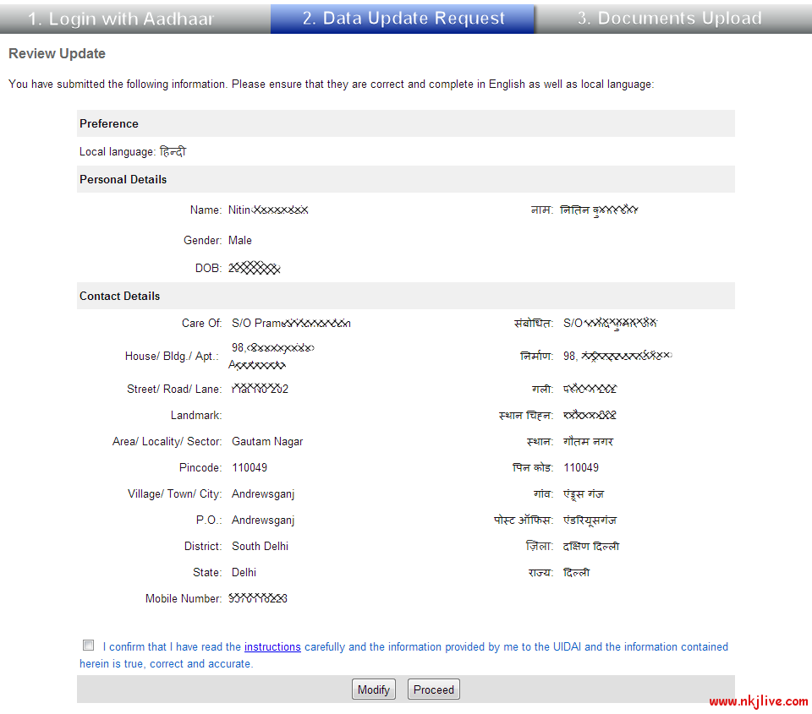812x714 pixels.
Task: Click the Street/ Road/ Lane label
Action: click(x=174, y=389)
